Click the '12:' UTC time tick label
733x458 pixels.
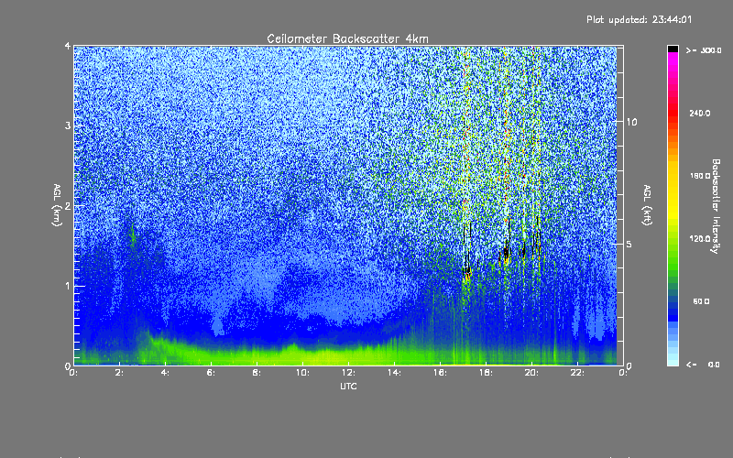point(348,373)
